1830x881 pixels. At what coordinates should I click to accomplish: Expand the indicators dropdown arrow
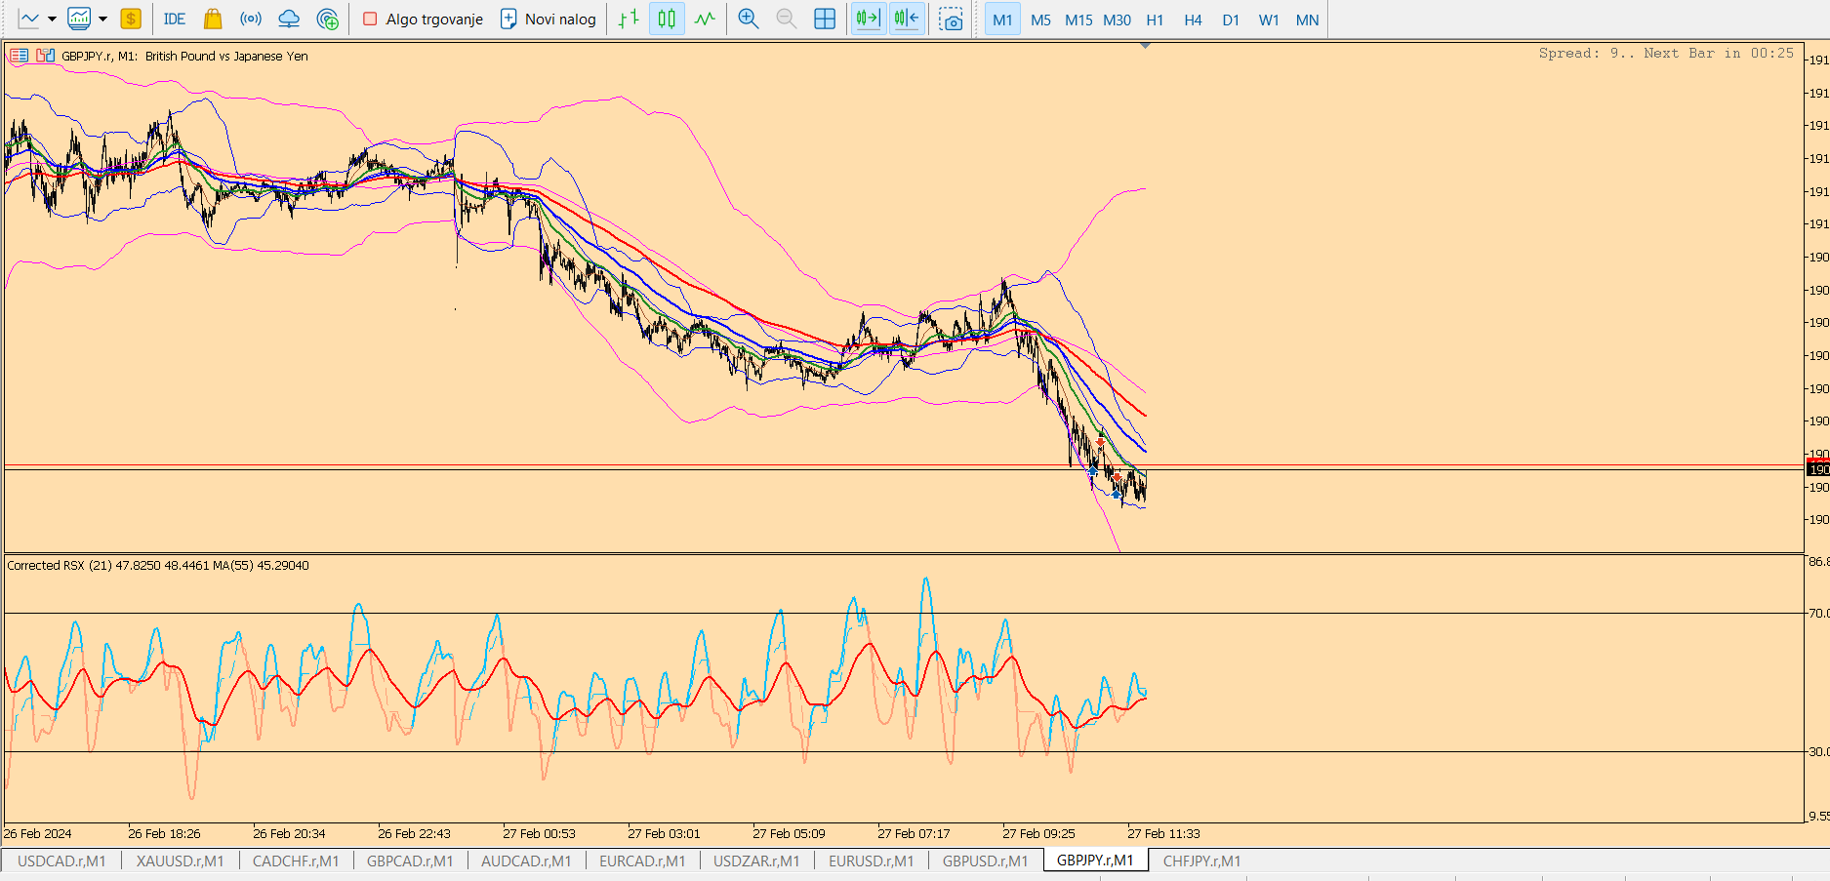(x=102, y=19)
